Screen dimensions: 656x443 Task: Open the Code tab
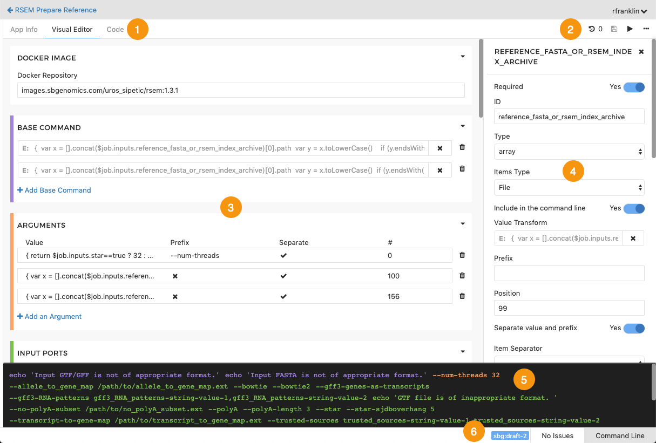115,29
